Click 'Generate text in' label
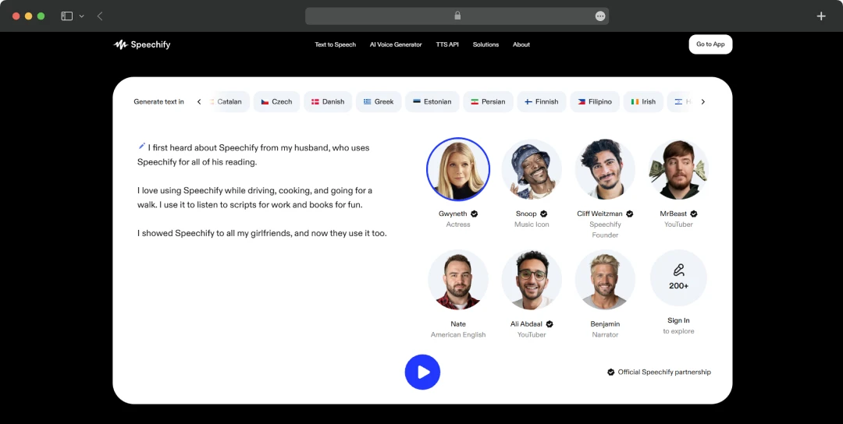Image resolution: width=843 pixels, height=424 pixels. [158, 102]
